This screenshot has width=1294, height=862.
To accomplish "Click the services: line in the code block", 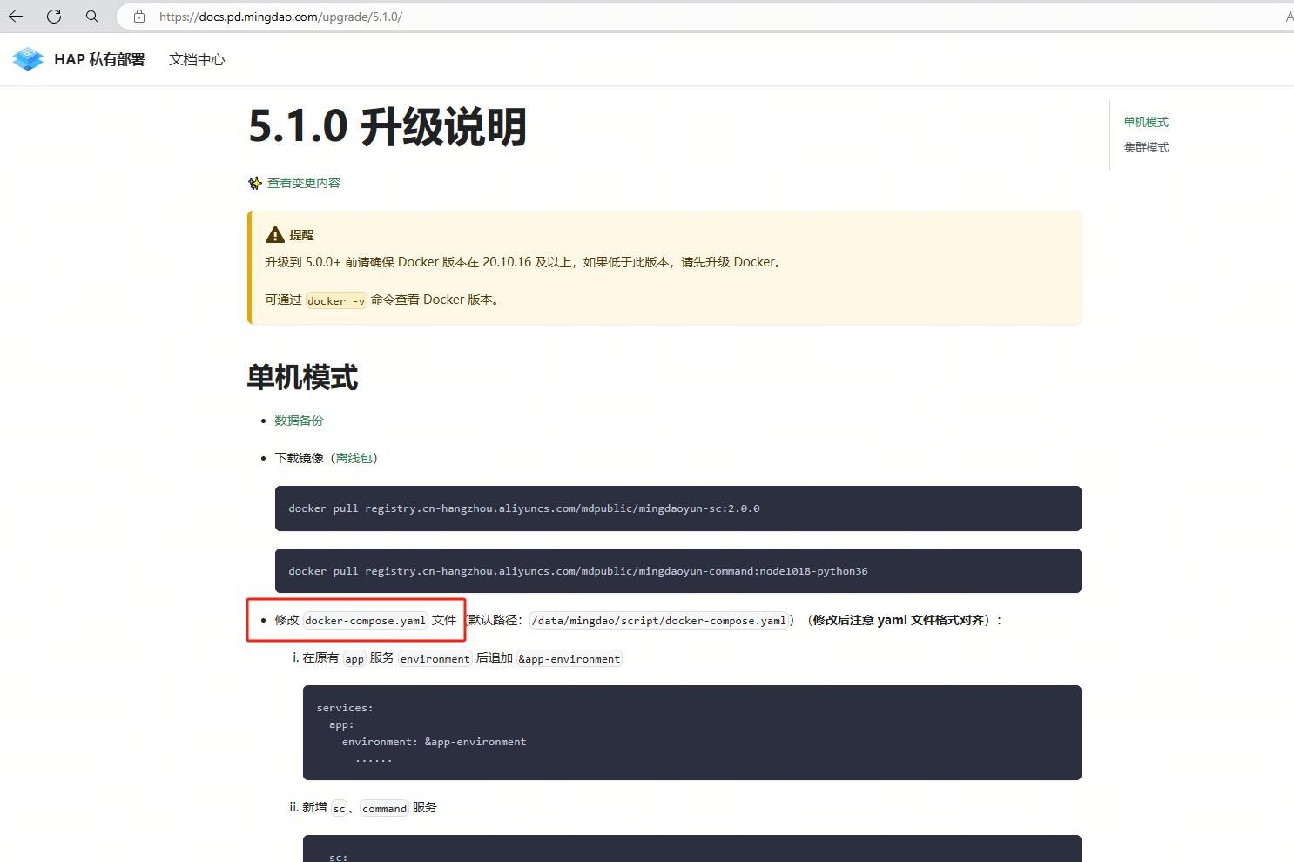I will click(345, 708).
